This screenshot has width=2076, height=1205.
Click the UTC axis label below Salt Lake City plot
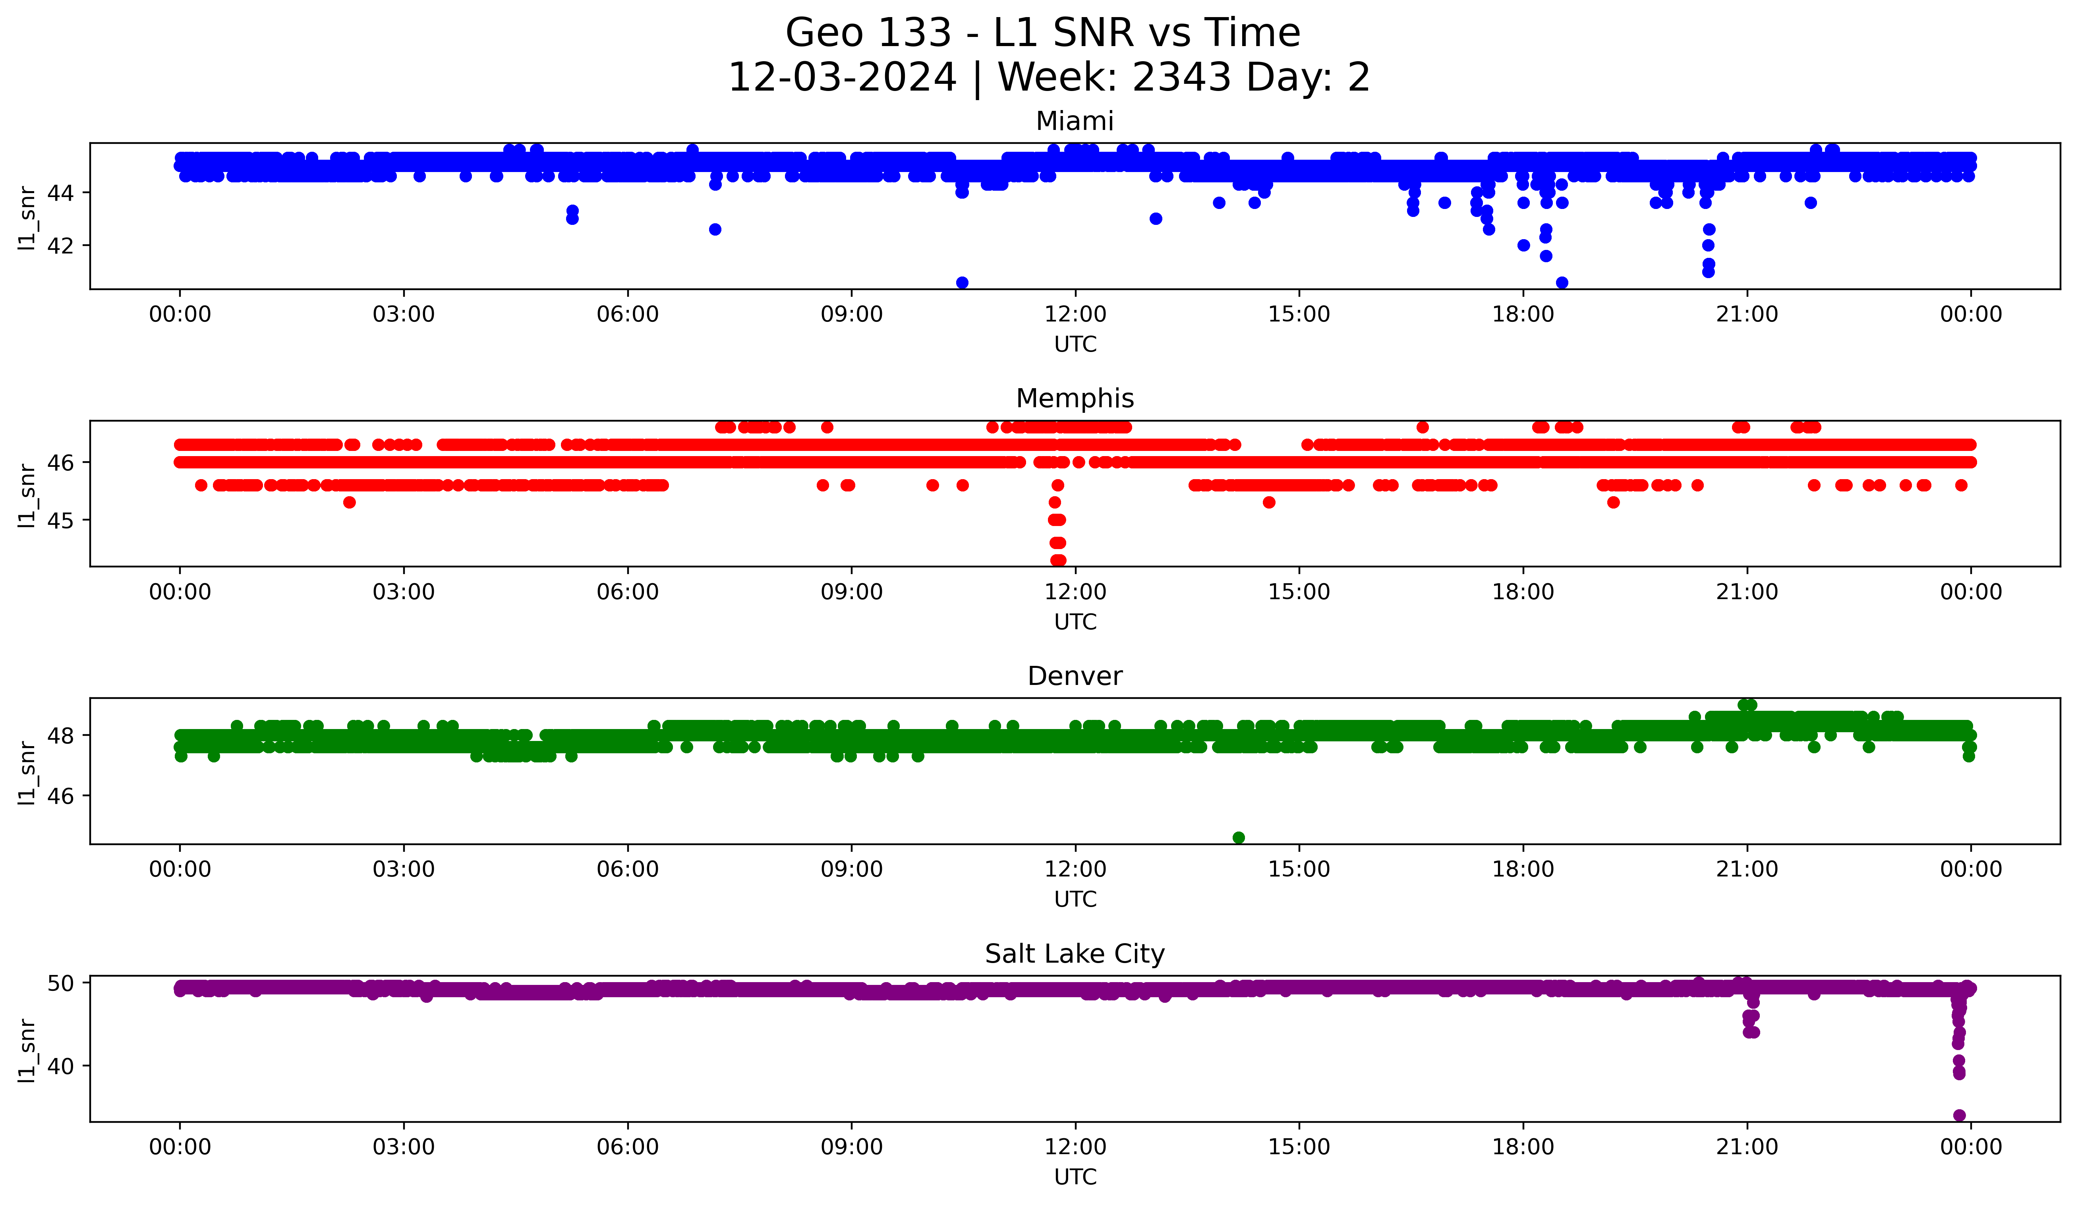1075,1177
